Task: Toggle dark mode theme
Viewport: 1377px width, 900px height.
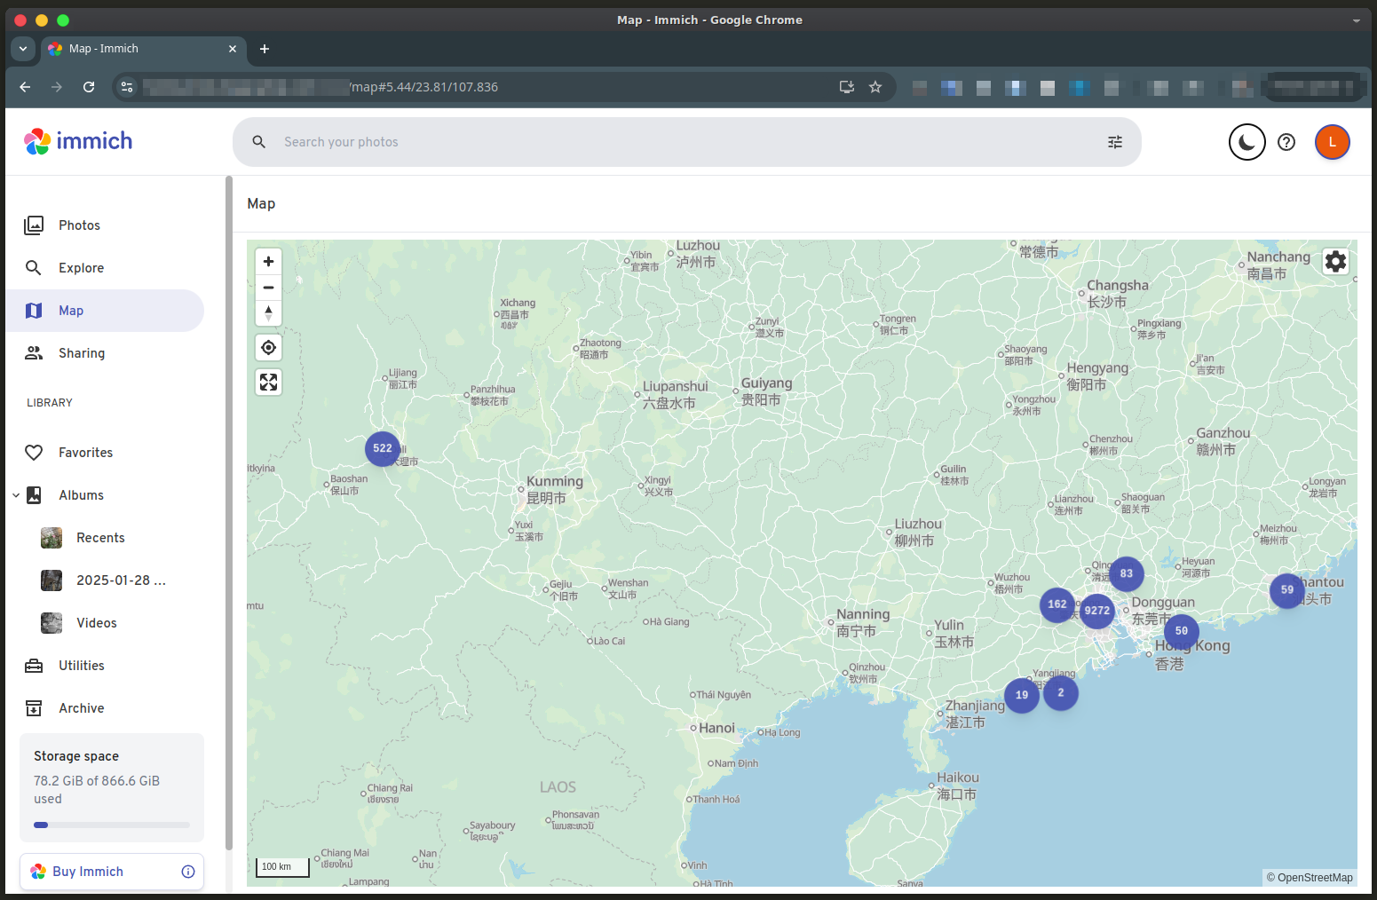Action: coord(1246,142)
